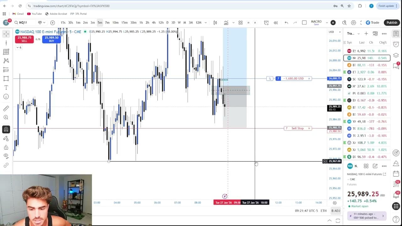Open the Notifications bell panel
Image resolution: width=402 pixels, height=226 pixels.
click(x=396, y=195)
